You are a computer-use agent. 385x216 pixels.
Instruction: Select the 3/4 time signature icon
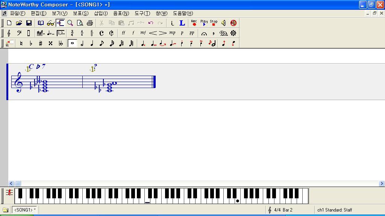point(72,33)
